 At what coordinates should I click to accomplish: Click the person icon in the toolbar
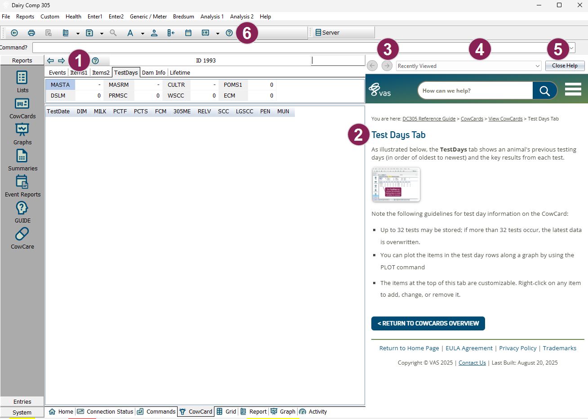tap(154, 33)
